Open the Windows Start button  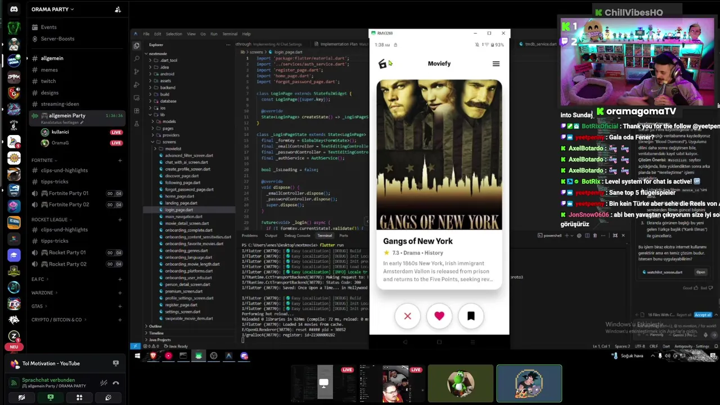tap(137, 356)
